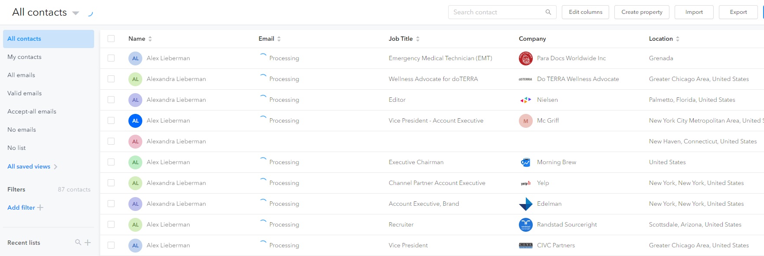Select the checkbox for the Nielsen Editor row
Image resolution: width=764 pixels, height=256 pixels.
pos(111,100)
